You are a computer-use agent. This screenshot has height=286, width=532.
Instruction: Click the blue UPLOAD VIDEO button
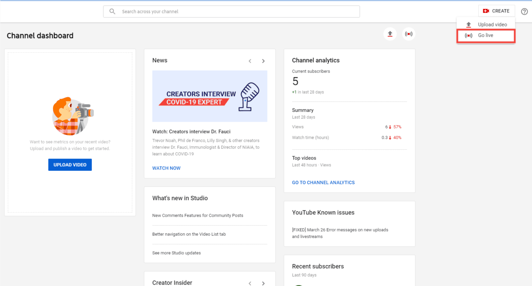point(70,165)
